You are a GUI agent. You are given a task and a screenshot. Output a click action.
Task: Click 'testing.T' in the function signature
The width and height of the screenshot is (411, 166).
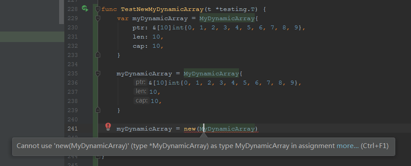click(x=237, y=10)
